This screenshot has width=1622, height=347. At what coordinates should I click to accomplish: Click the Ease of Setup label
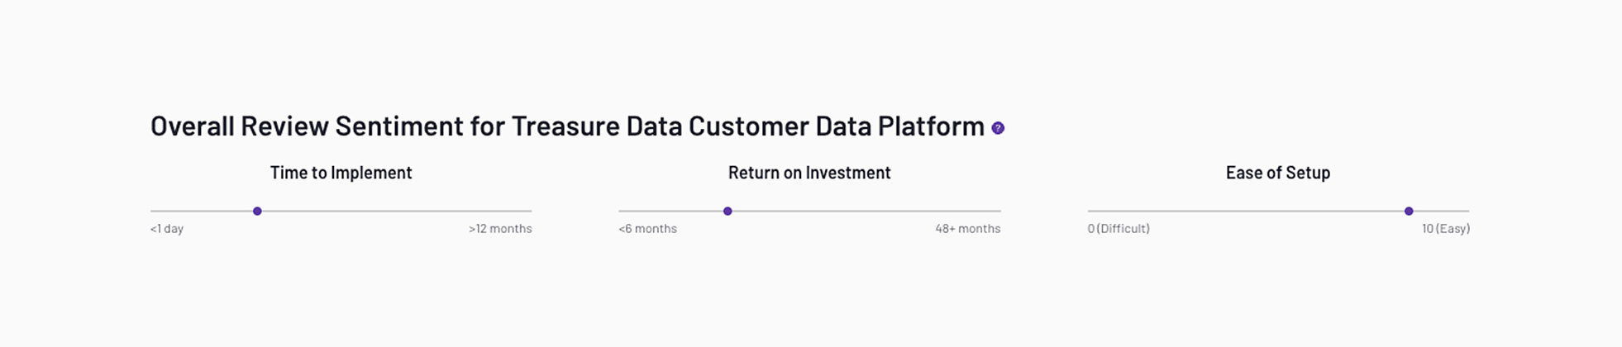click(1277, 173)
